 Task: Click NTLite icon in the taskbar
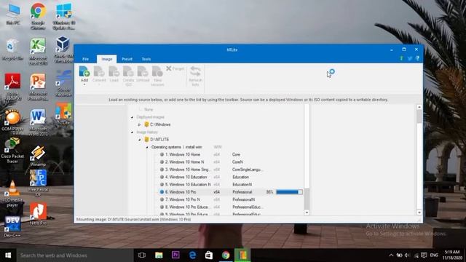[242, 255]
